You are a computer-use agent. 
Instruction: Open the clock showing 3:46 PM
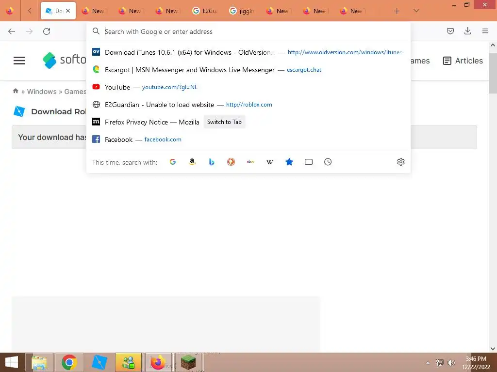click(x=476, y=363)
